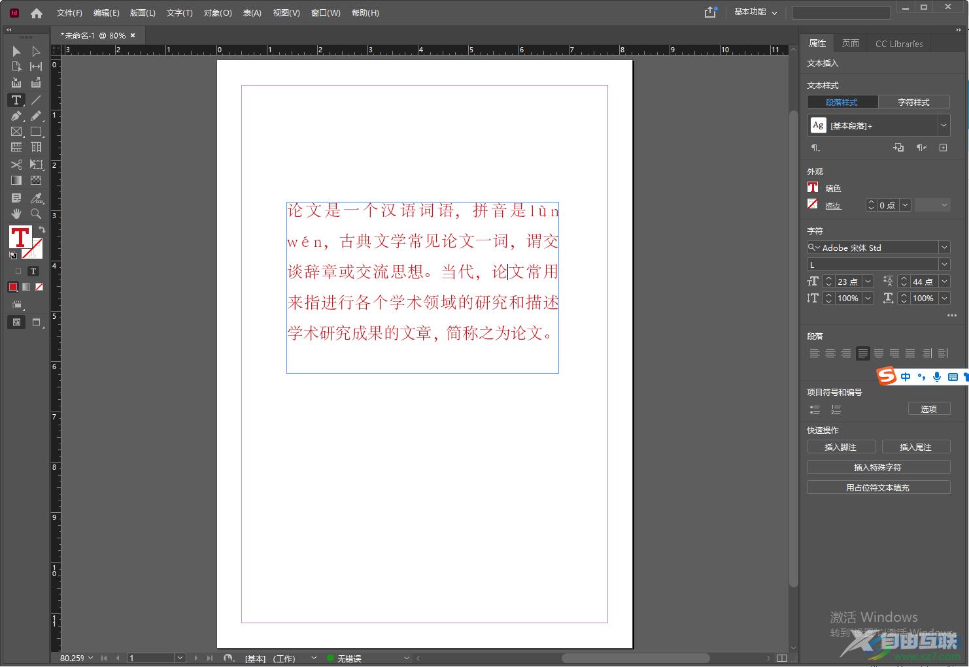
Task: Select the Gradient Swatch tool
Action: pyautogui.click(x=16, y=180)
